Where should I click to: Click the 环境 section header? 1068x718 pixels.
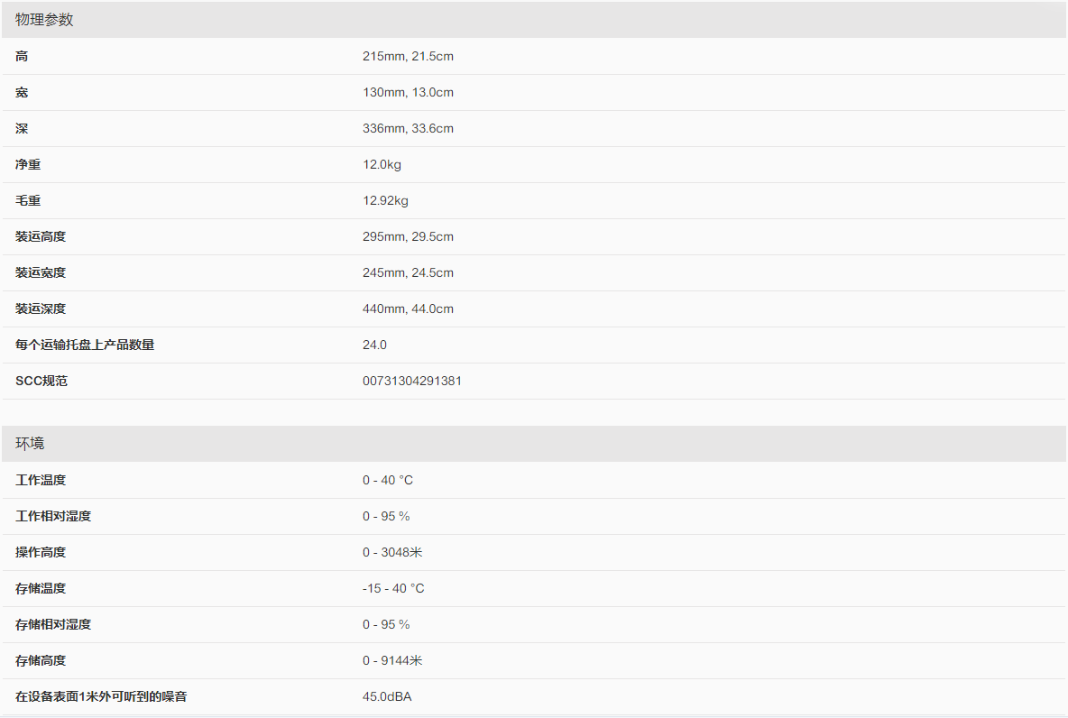coord(30,444)
